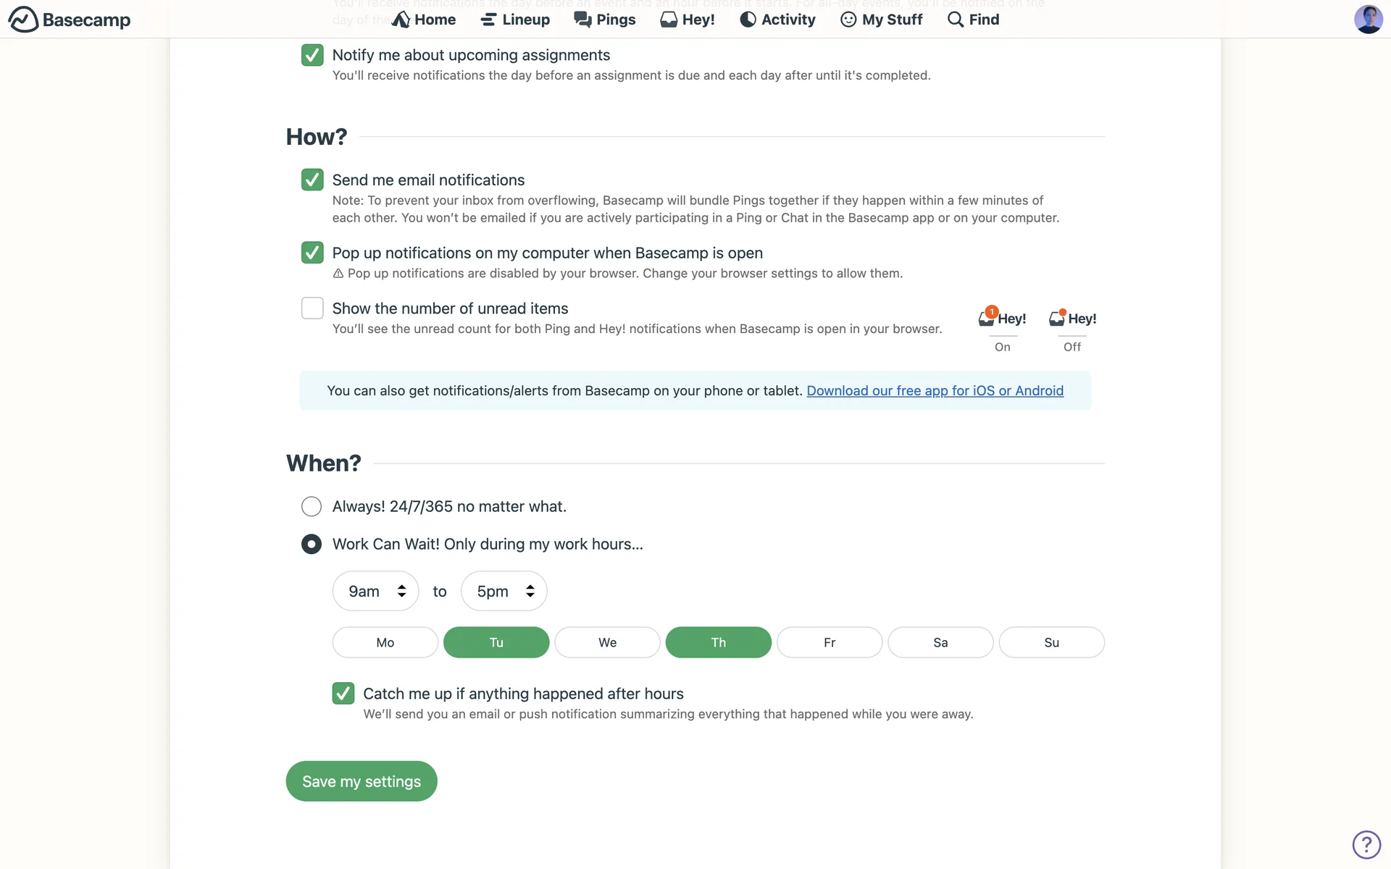Screen dimensions: 1391x869
Task: Open the Pings chat bubbles icon
Action: tap(582, 20)
